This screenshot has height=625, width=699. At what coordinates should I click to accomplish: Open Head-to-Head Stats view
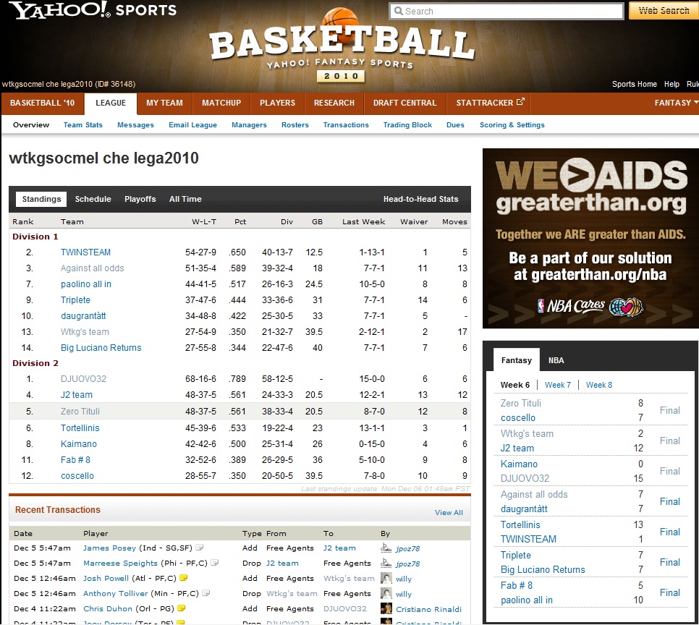point(420,199)
